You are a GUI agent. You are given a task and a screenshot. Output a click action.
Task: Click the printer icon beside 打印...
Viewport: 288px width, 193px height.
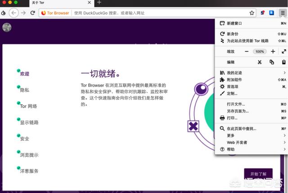coord(222,118)
